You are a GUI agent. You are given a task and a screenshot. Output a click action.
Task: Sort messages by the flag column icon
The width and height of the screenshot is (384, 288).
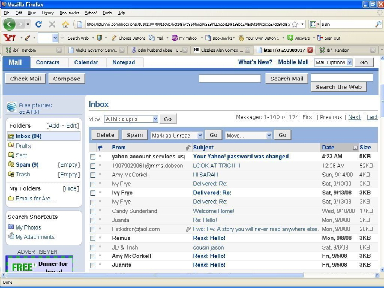click(x=100, y=148)
